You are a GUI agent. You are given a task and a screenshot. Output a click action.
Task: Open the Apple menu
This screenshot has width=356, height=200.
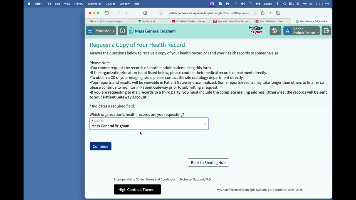point(29,4)
